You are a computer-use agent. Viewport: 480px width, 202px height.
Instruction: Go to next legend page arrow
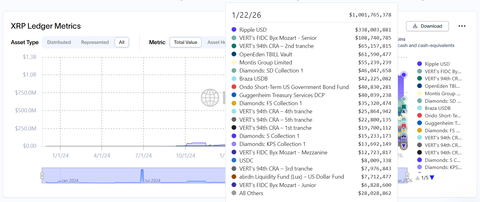(x=432, y=178)
